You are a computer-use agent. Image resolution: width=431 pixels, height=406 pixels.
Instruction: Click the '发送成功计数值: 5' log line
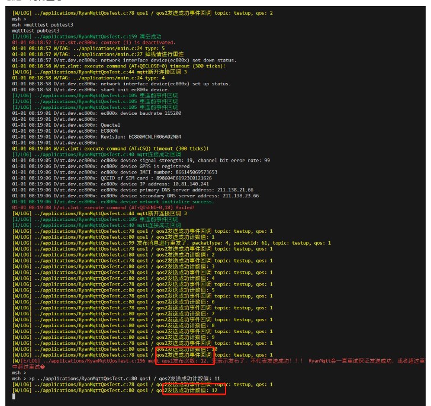tap(114, 290)
